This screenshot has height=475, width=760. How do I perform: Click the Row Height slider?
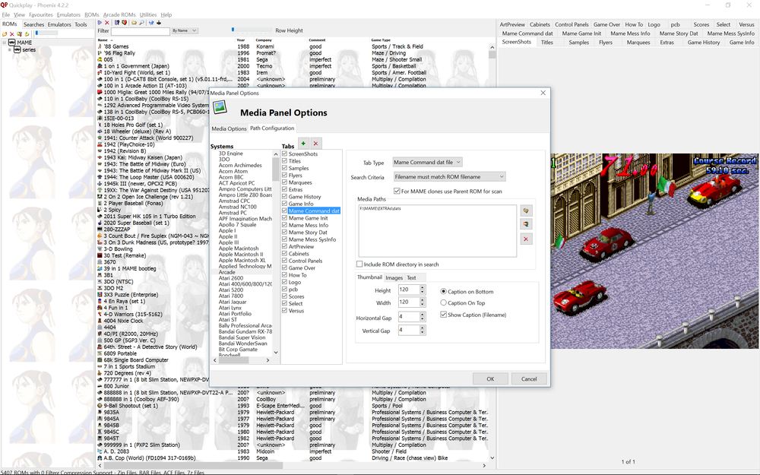pos(251,30)
